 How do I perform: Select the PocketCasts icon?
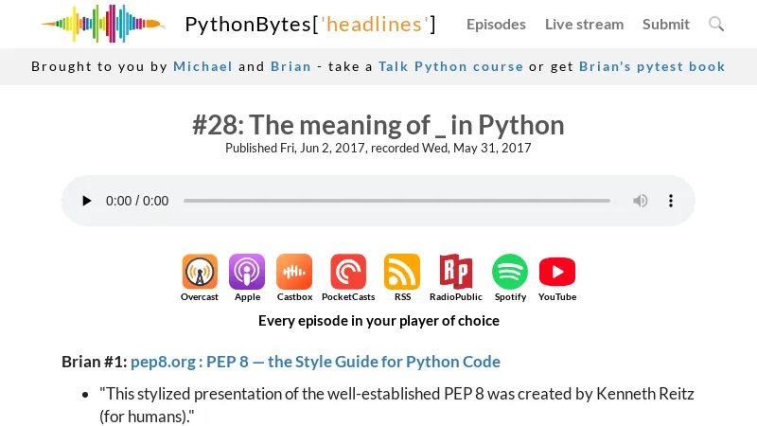pyautogui.click(x=348, y=273)
